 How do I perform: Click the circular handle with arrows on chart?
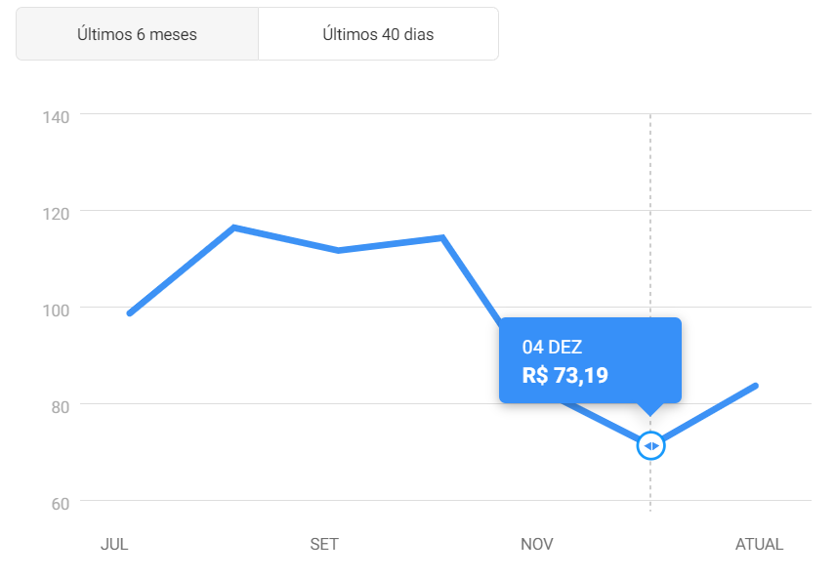[x=650, y=445]
